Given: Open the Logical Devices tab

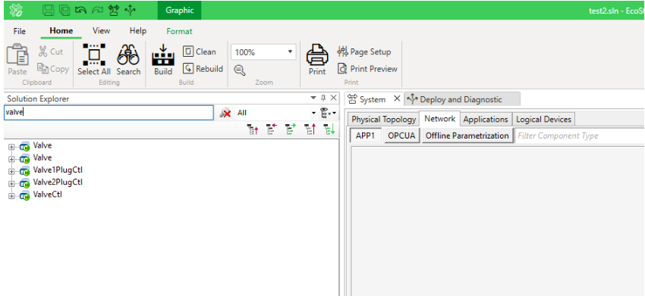Looking at the screenshot, I should 543,120.
